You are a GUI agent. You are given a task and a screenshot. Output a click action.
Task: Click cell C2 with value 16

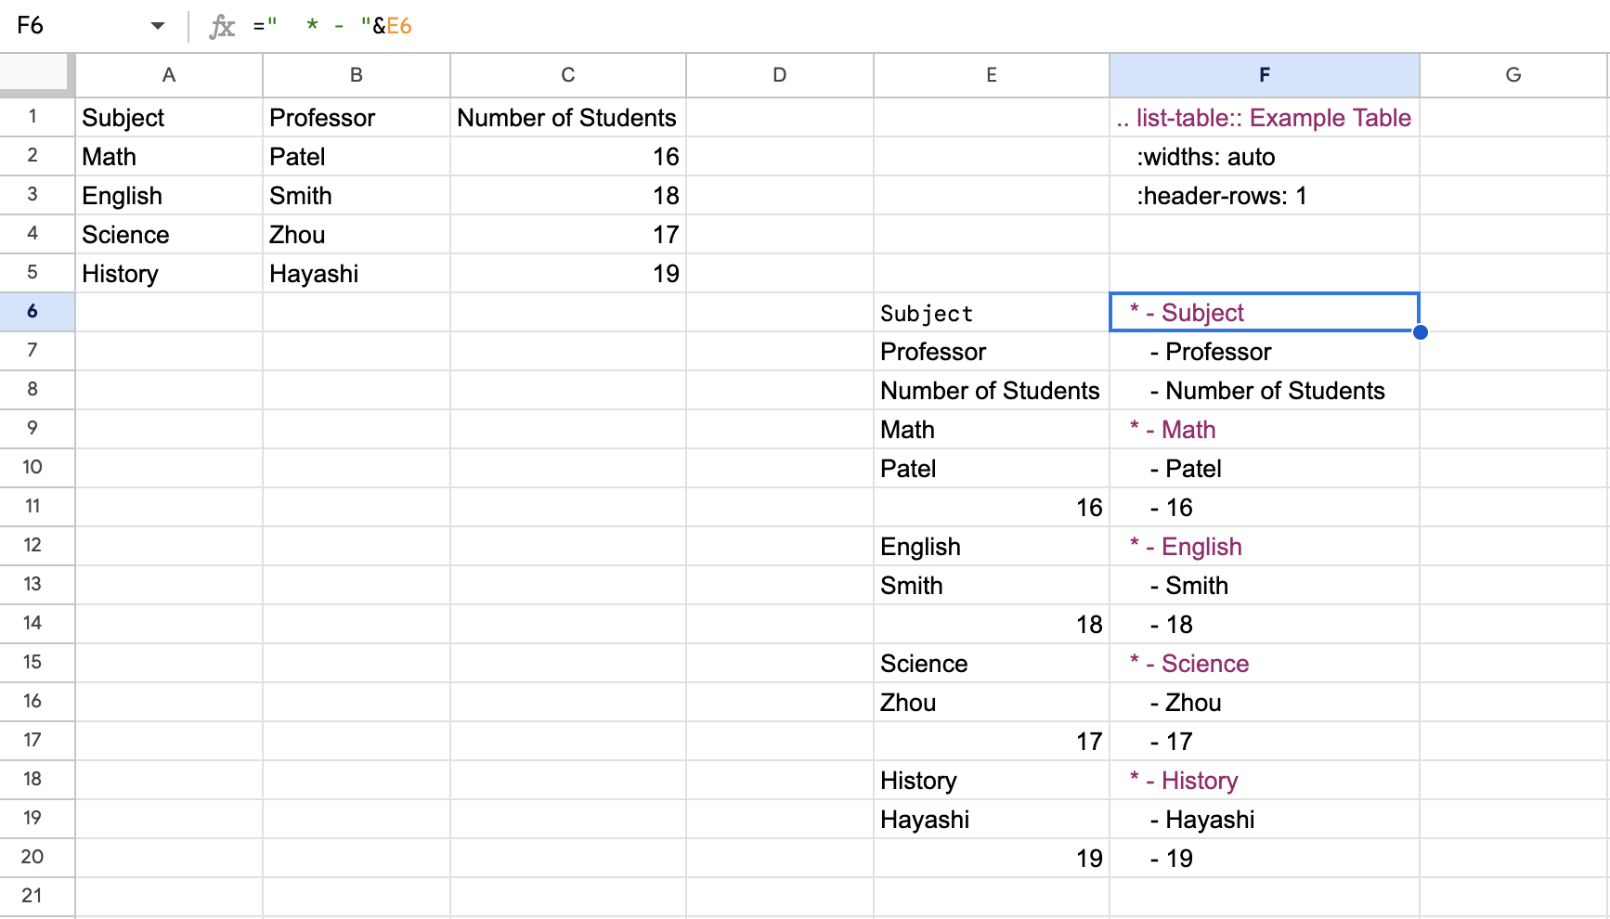(568, 157)
